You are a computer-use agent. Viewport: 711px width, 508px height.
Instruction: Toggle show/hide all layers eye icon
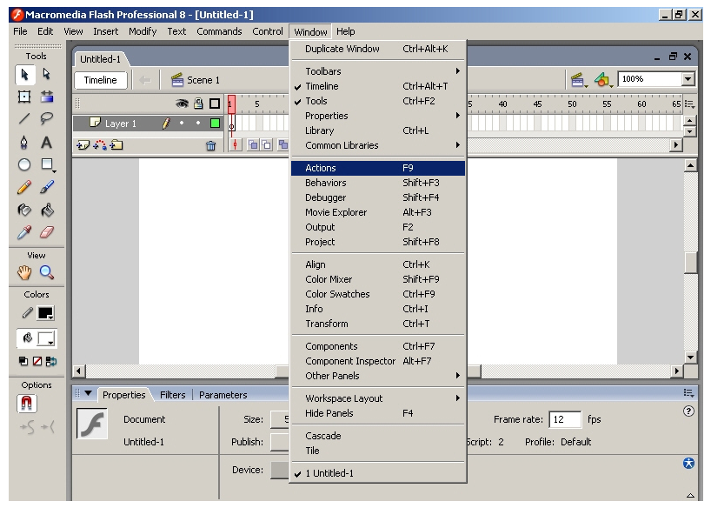(182, 104)
